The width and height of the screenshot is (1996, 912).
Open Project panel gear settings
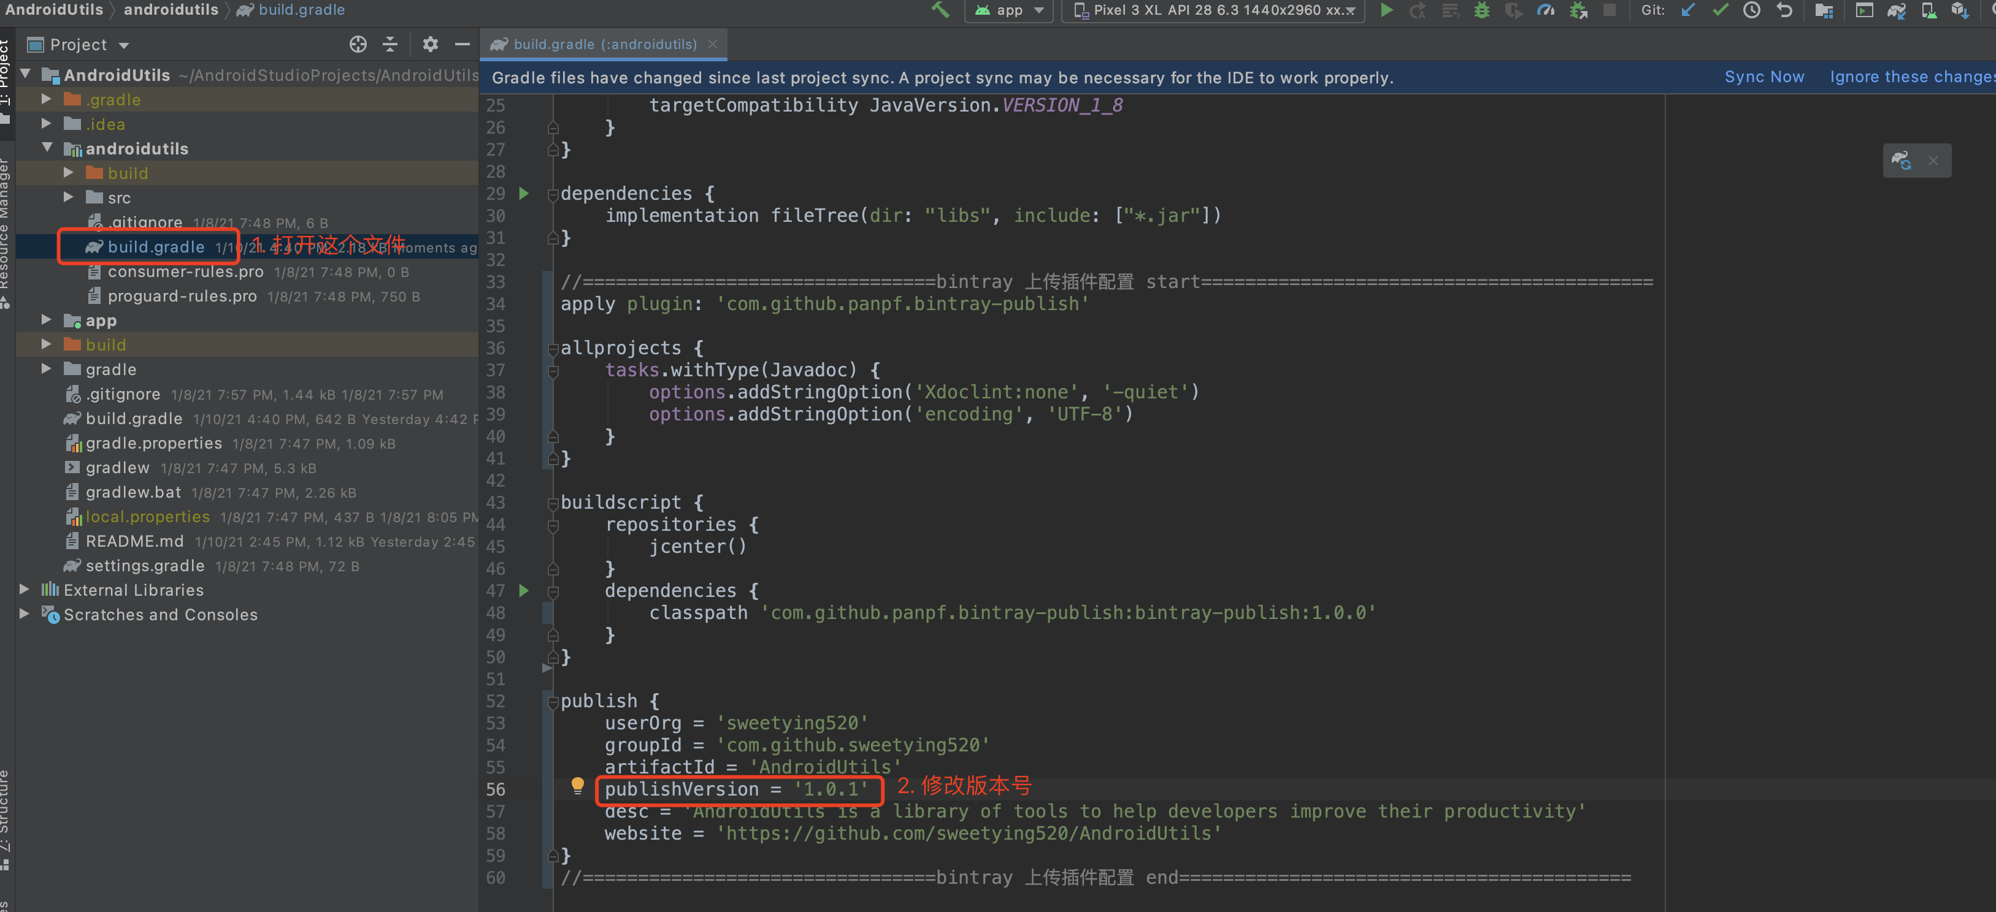pos(430,44)
